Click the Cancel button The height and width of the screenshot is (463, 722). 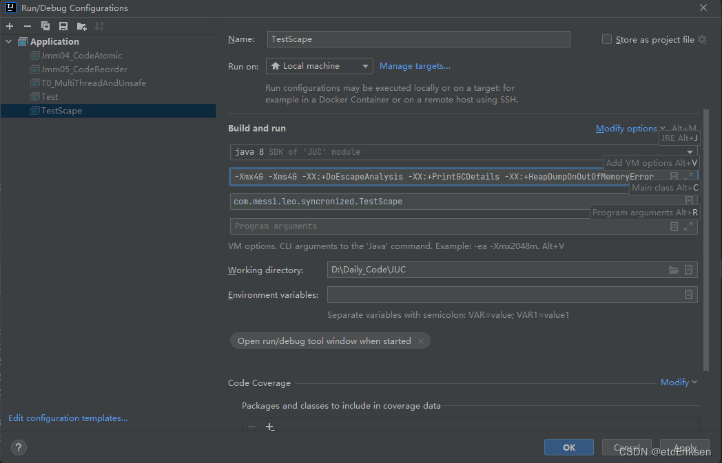[626, 447]
